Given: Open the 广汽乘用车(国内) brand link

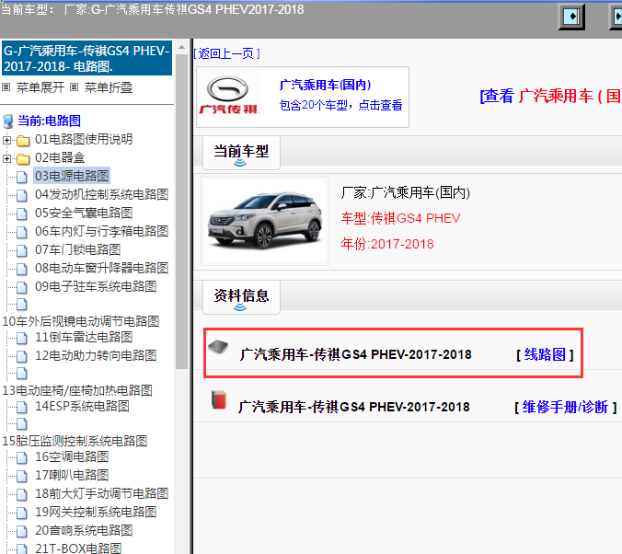Looking at the screenshot, I should [x=326, y=85].
